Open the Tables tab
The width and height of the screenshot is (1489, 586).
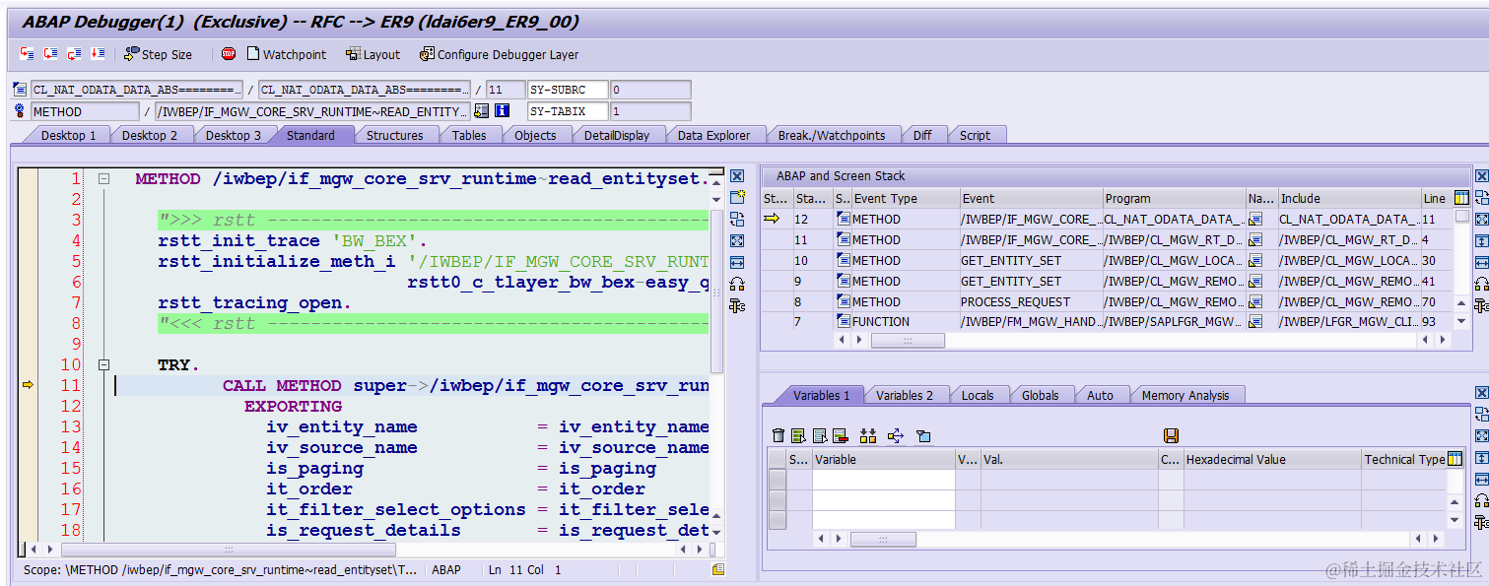point(469,135)
